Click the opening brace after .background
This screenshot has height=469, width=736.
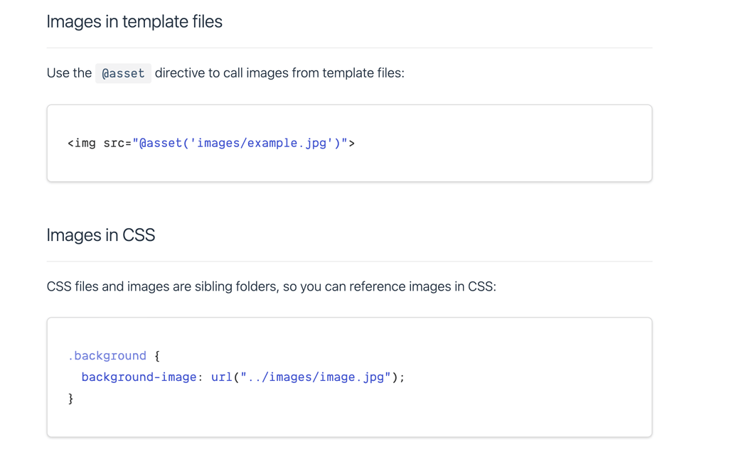(156, 355)
